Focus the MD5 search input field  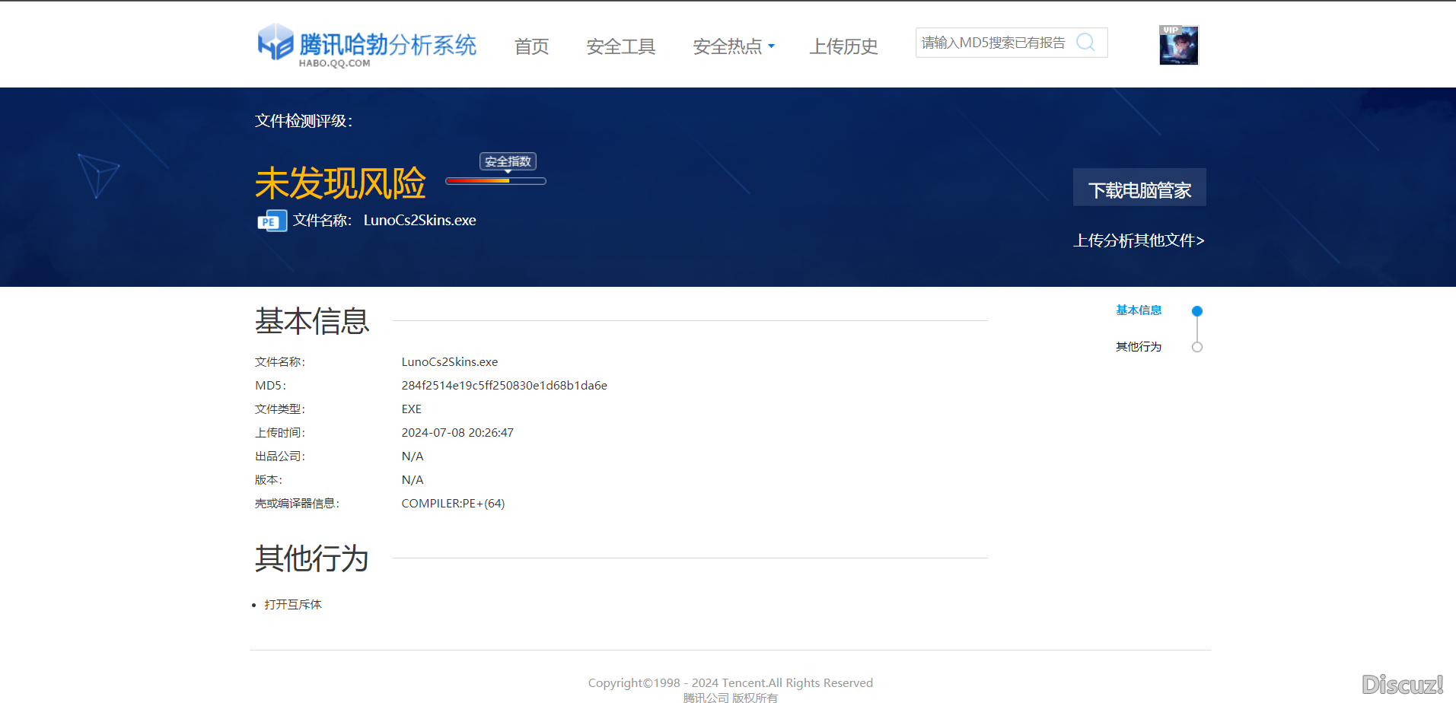tap(993, 43)
